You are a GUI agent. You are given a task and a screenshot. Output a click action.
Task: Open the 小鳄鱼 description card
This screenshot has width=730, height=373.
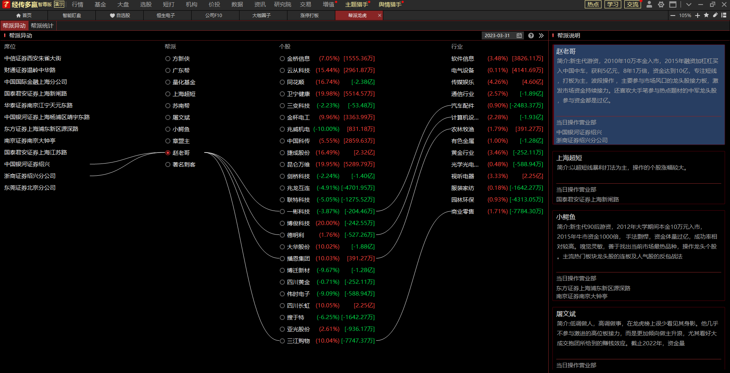(639, 255)
